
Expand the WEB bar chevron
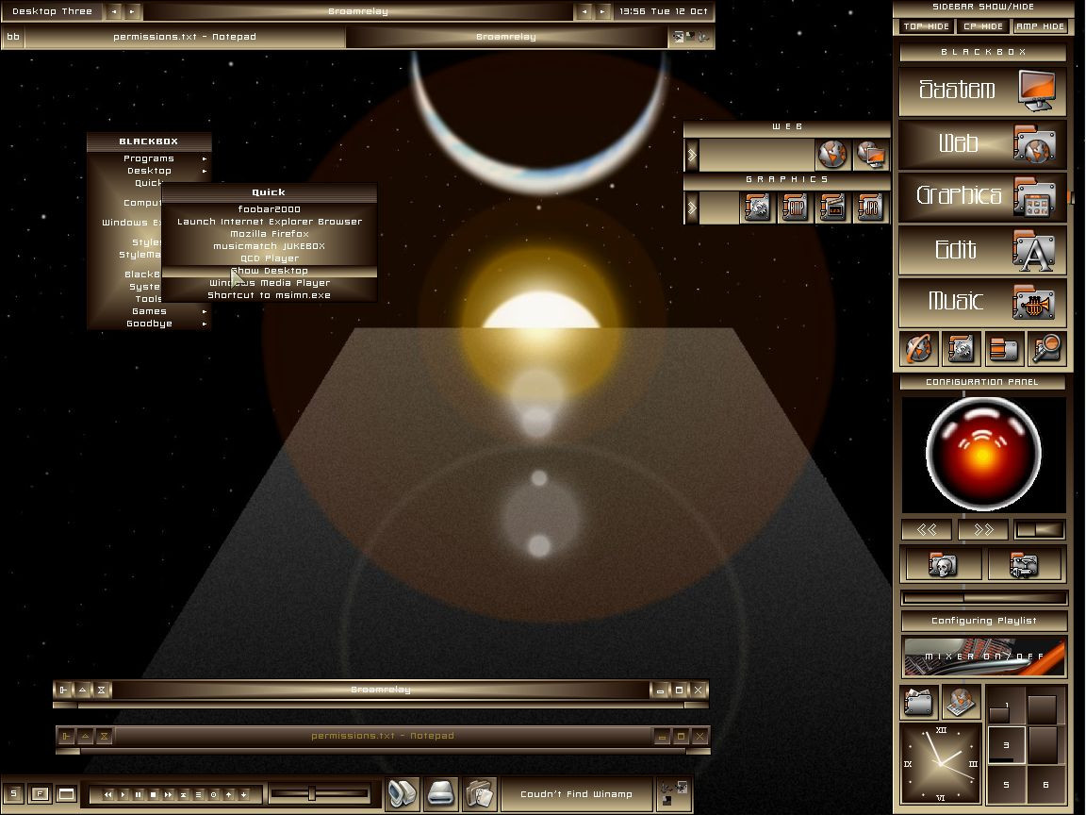(x=691, y=156)
